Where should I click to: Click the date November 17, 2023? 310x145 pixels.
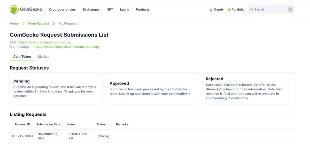tap(48, 136)
